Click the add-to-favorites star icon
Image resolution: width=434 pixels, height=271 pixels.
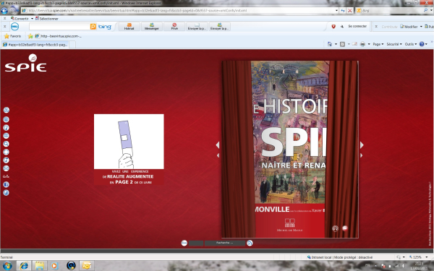[30, 36]
